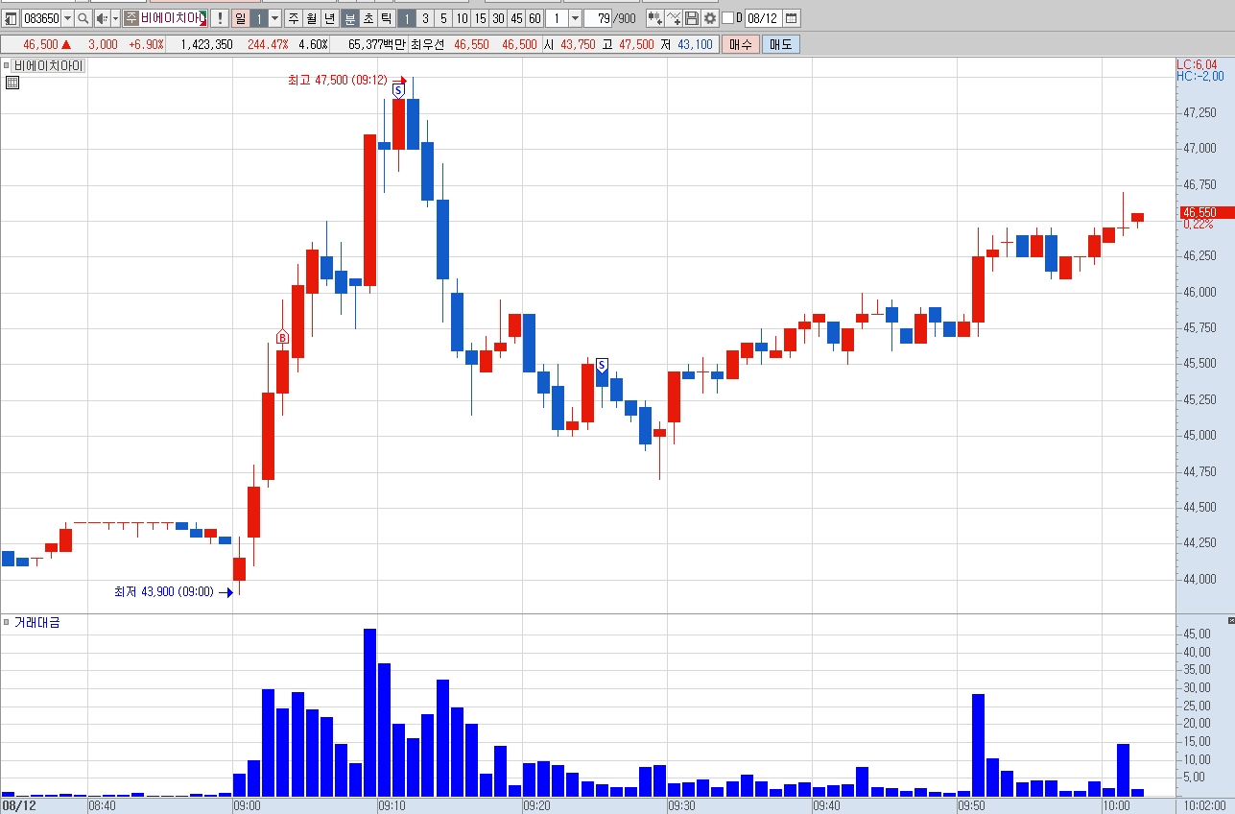Screen dimensions: 1235x814
Task: Click the 주 badge beside the 비에이치아이 name
Action: [131, 18]
